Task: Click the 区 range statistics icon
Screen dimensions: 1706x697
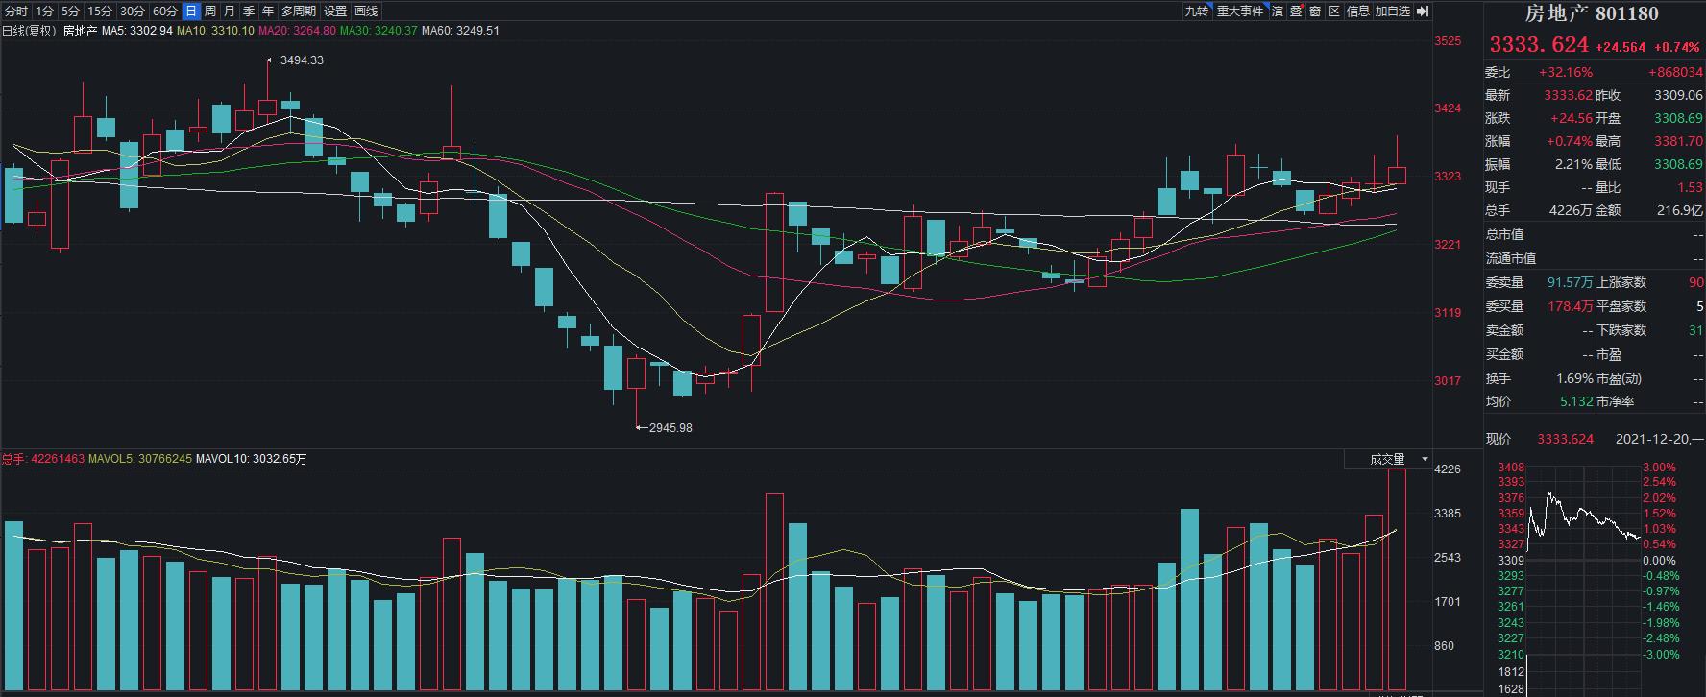Action: (1334, 12)
